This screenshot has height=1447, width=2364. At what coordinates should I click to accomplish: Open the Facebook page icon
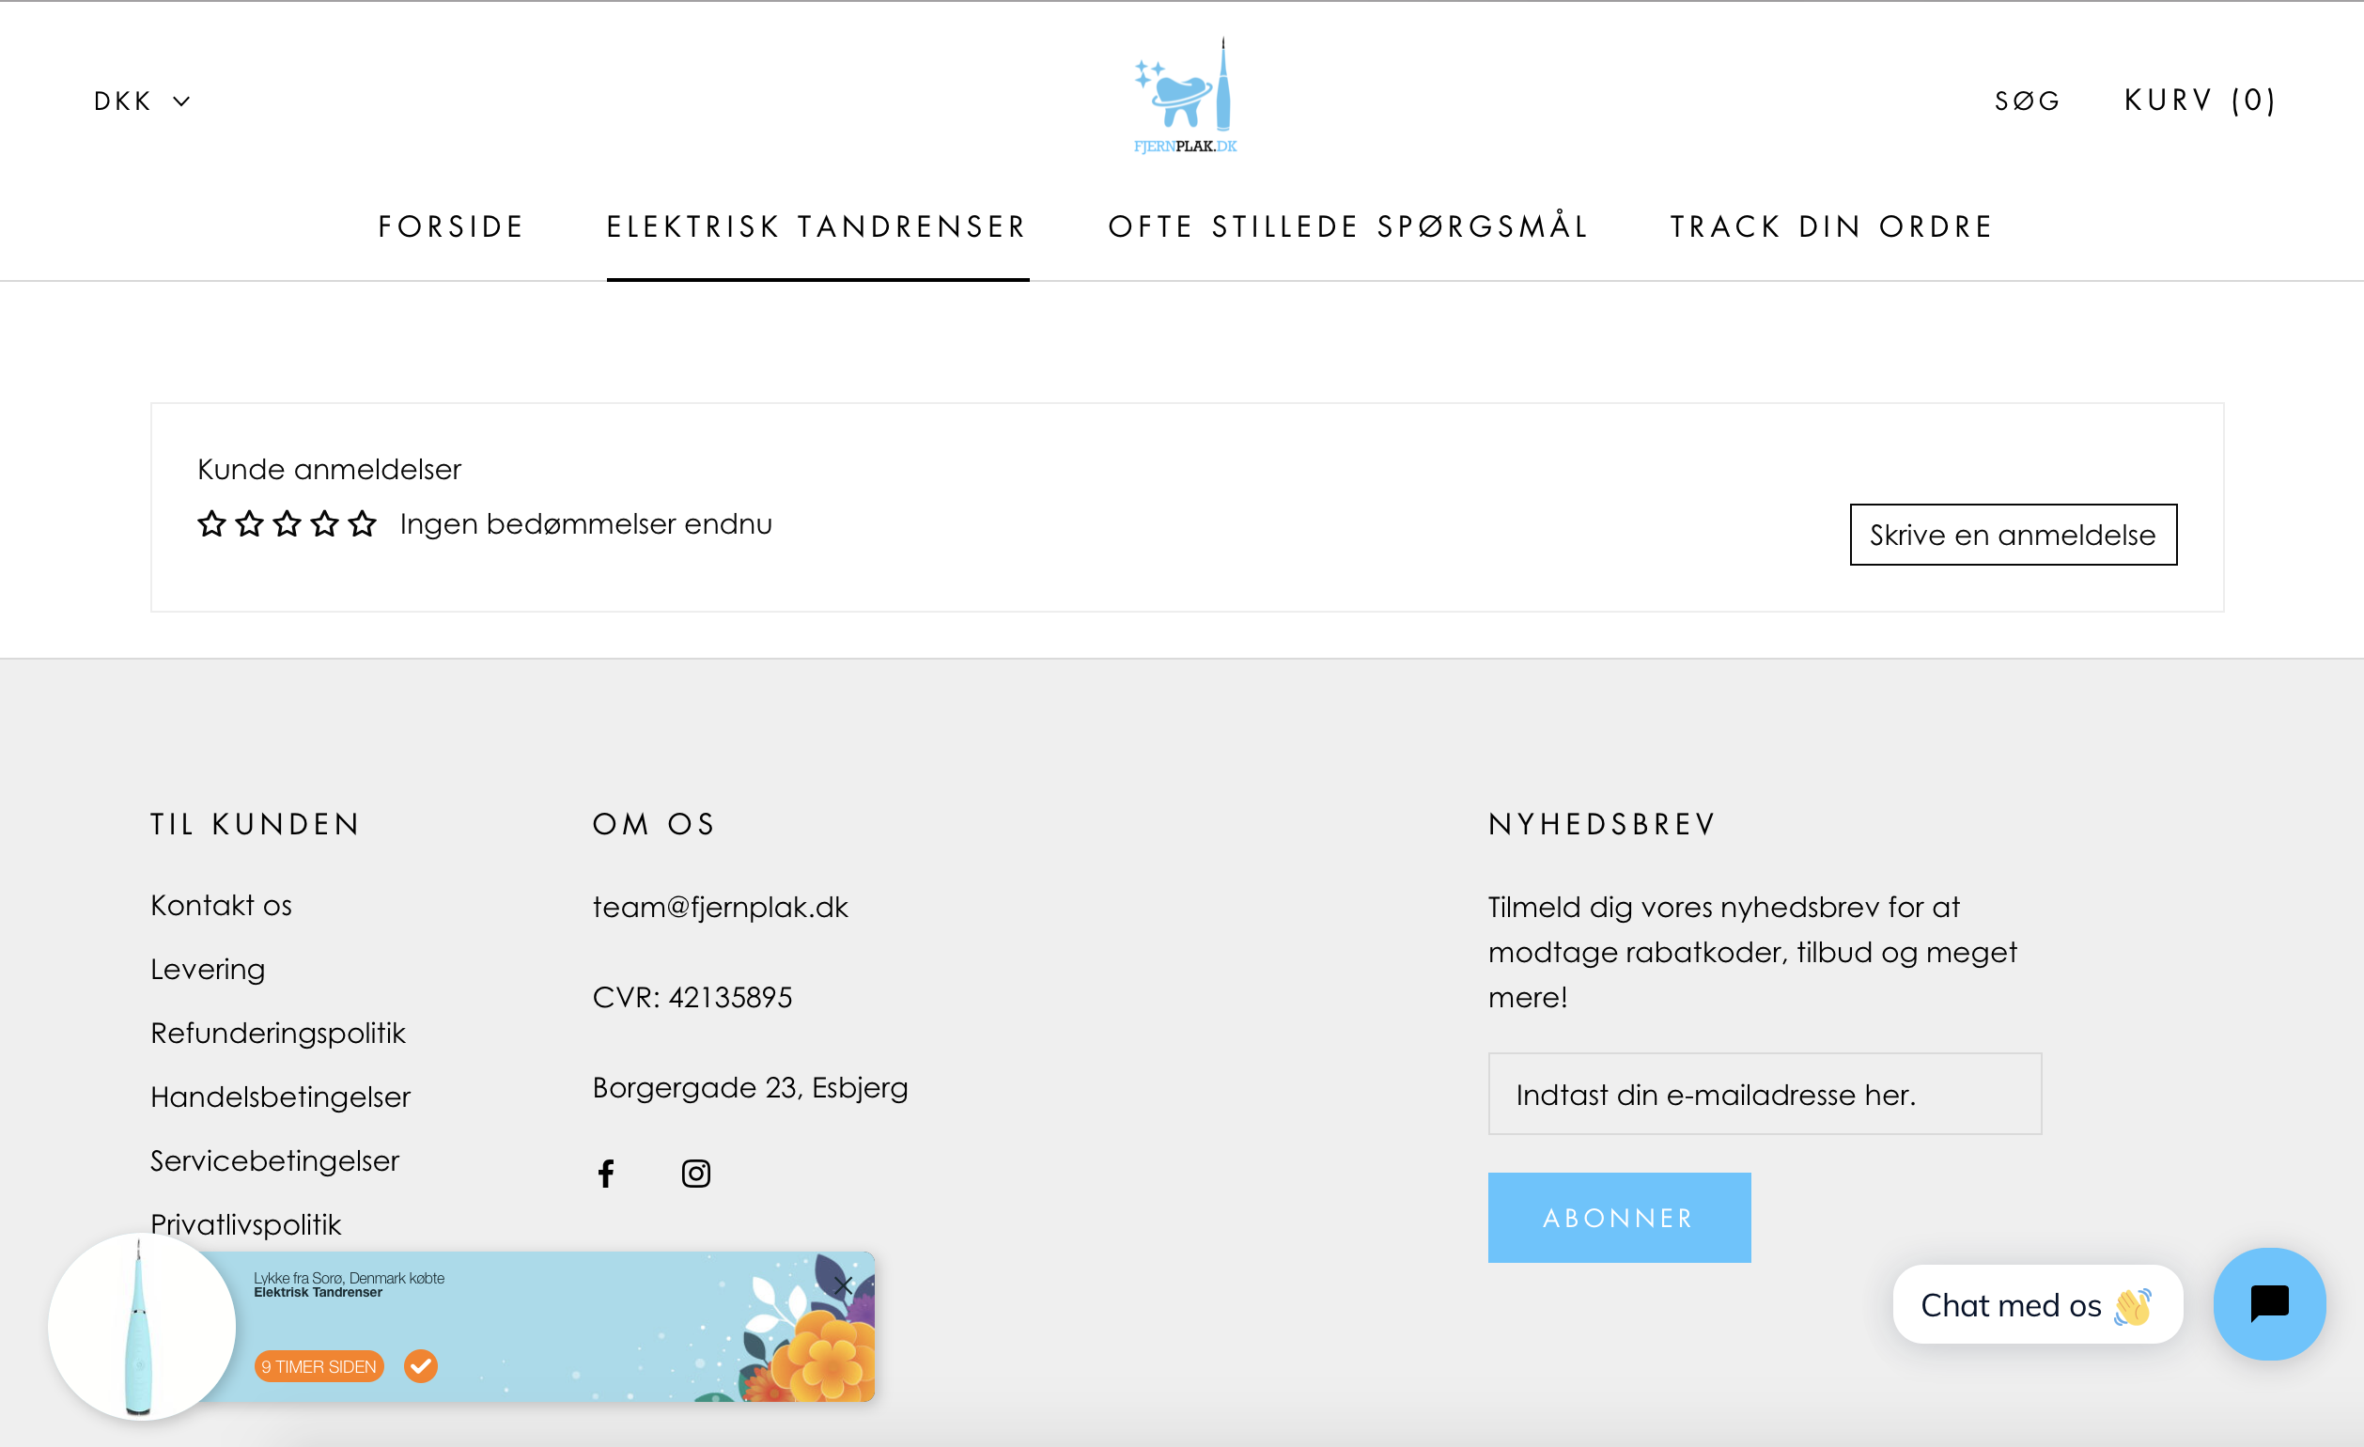coord(605,1173)
